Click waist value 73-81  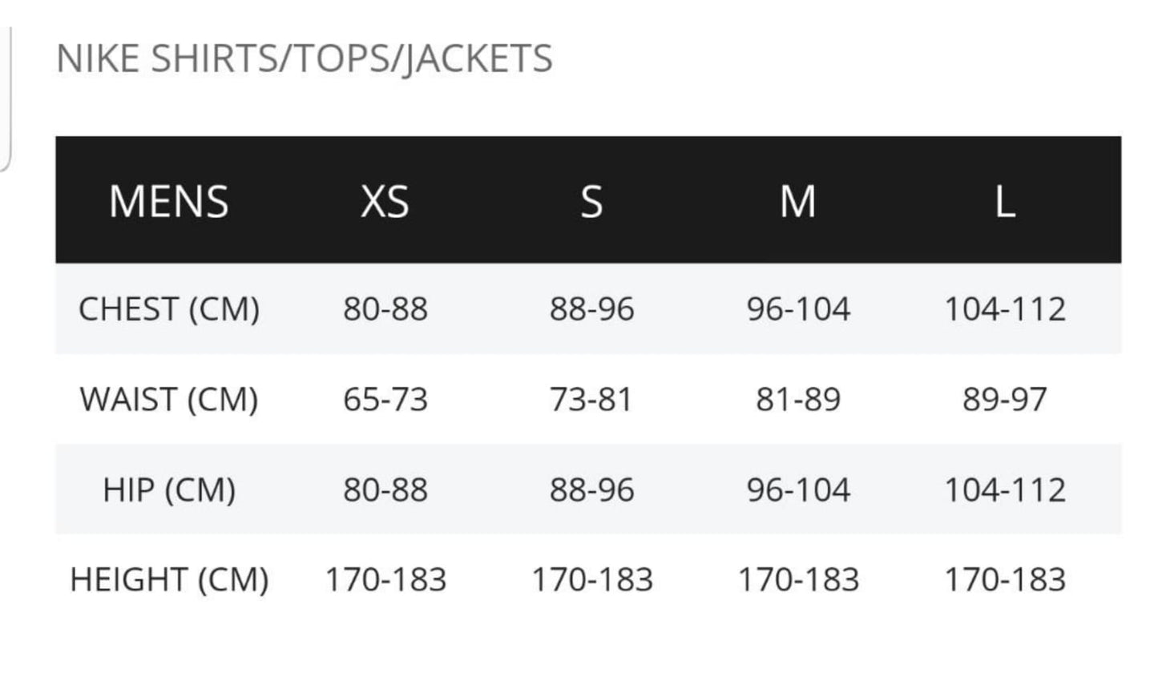(591, 399)
